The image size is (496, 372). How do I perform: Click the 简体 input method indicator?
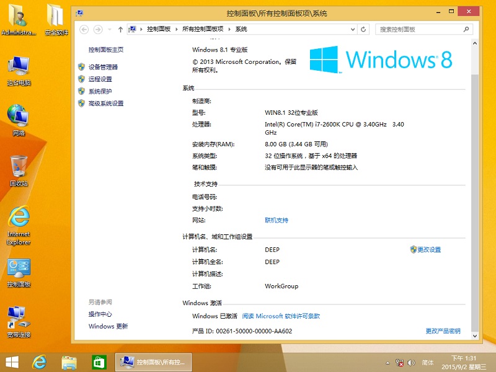coord(428,363)
